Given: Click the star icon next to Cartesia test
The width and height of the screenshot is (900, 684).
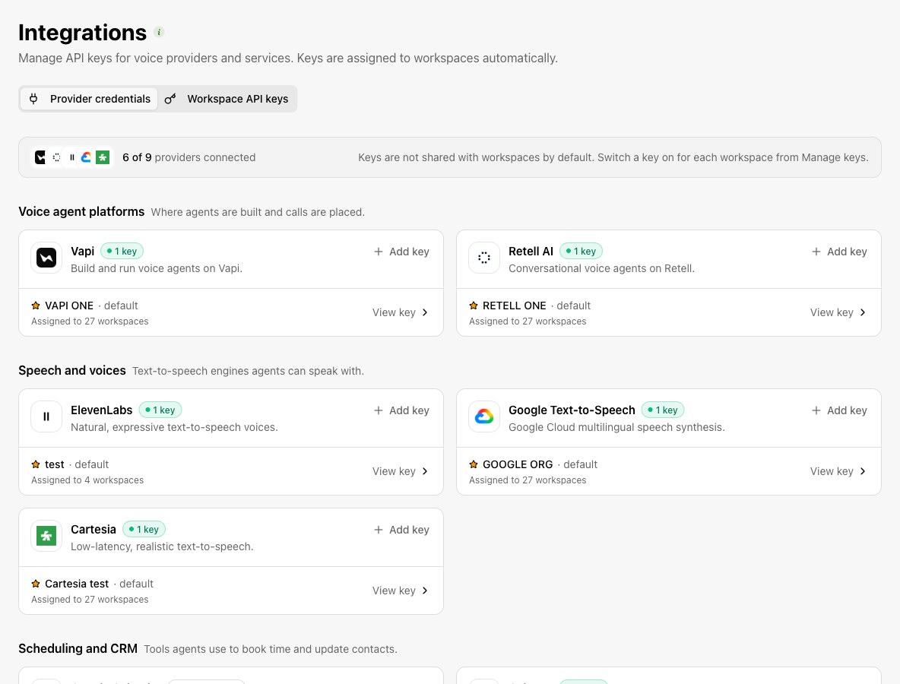Looking at the screenshot, I should click(36, 584).
